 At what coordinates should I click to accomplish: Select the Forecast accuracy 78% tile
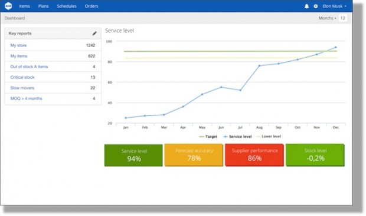click(194, 155)
